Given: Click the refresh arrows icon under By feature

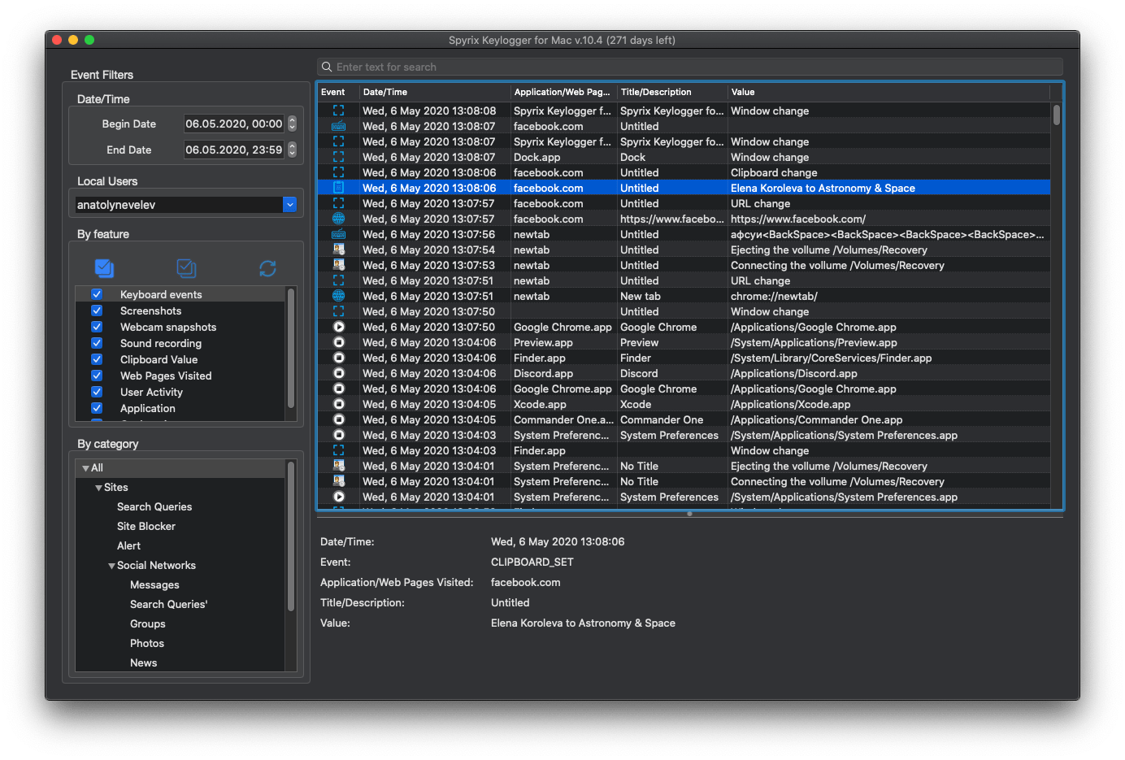Looking at the screenshot, I should point(267,268).
